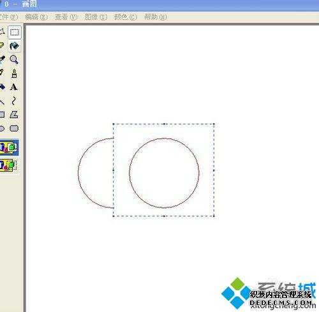Click the selection's top-middle resize handle
Screen dimensions: 319x312
pyautogui.click(x=164, y=124)
